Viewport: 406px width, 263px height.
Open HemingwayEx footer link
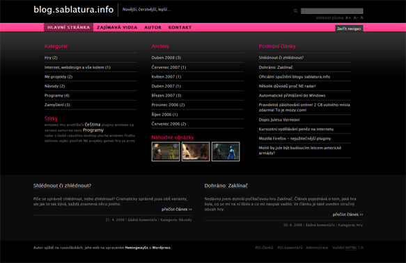(136, 248)
